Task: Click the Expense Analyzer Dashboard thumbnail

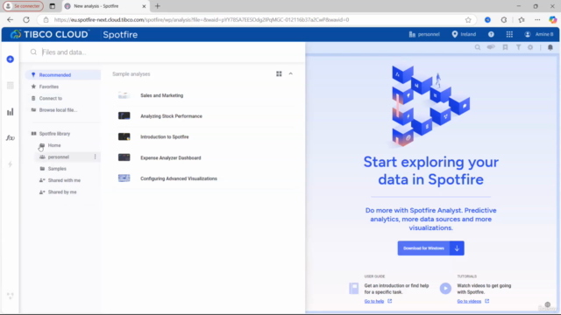Action: point(124,157)
